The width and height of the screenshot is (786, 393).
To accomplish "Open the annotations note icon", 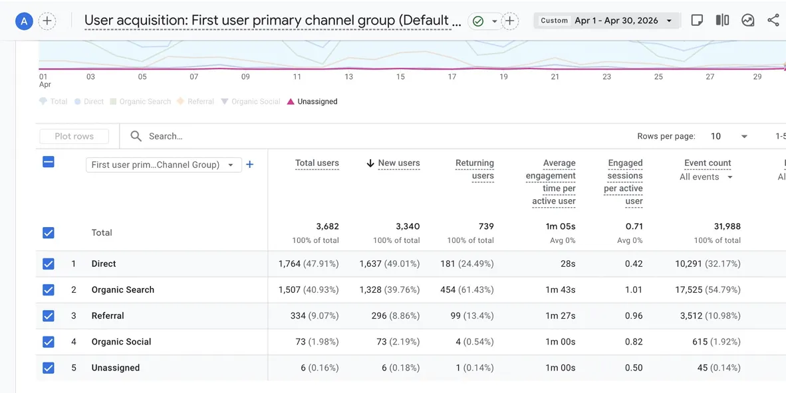I will point(697,20).
